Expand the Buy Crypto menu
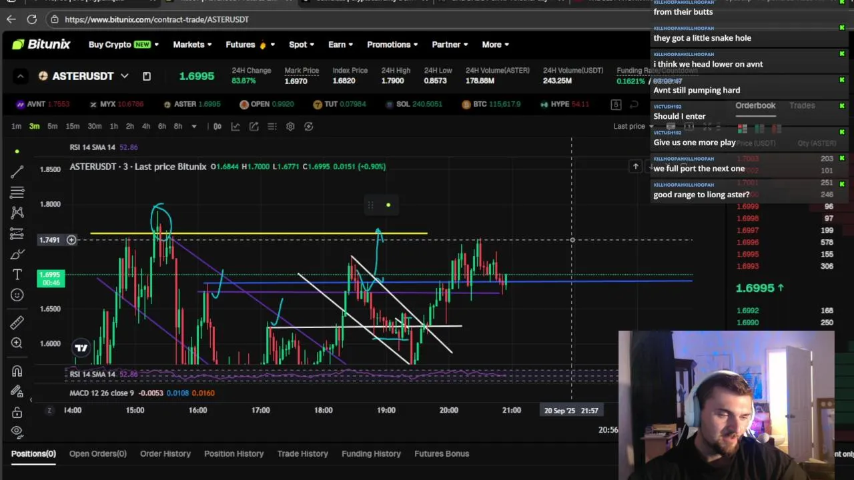The width and height of the screenshot is (854, 480). click(x=123, y=45)
